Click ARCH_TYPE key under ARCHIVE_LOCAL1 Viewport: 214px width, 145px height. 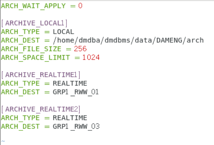(20, 32)
